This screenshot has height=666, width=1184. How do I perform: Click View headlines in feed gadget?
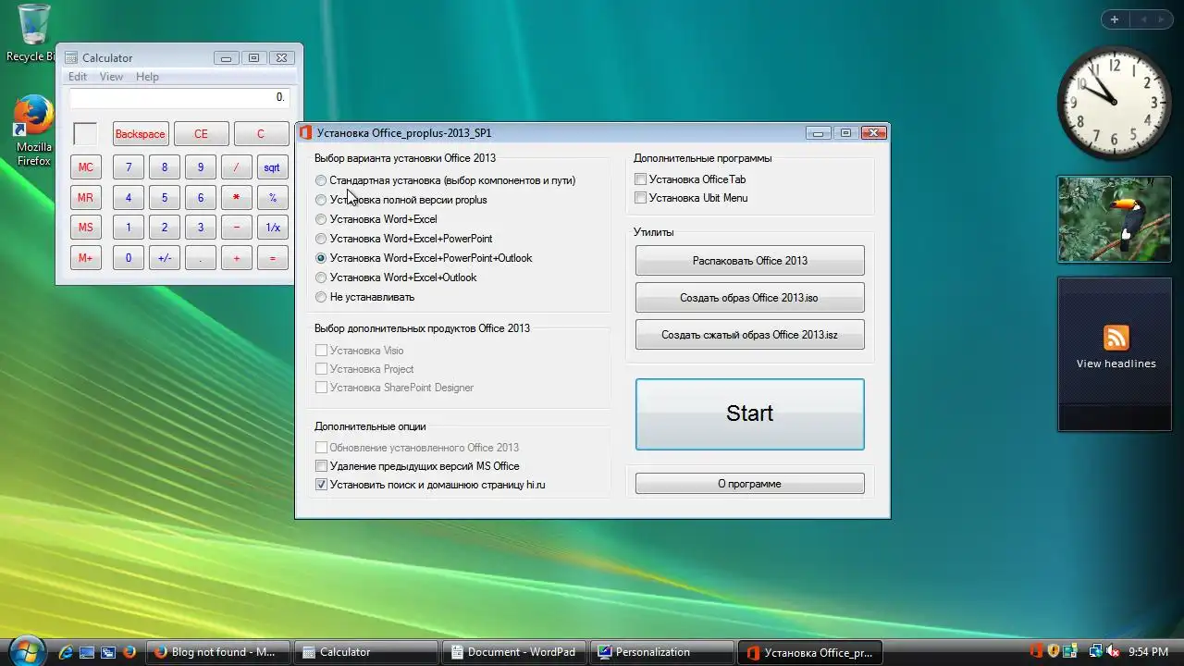click(1116, 364)
